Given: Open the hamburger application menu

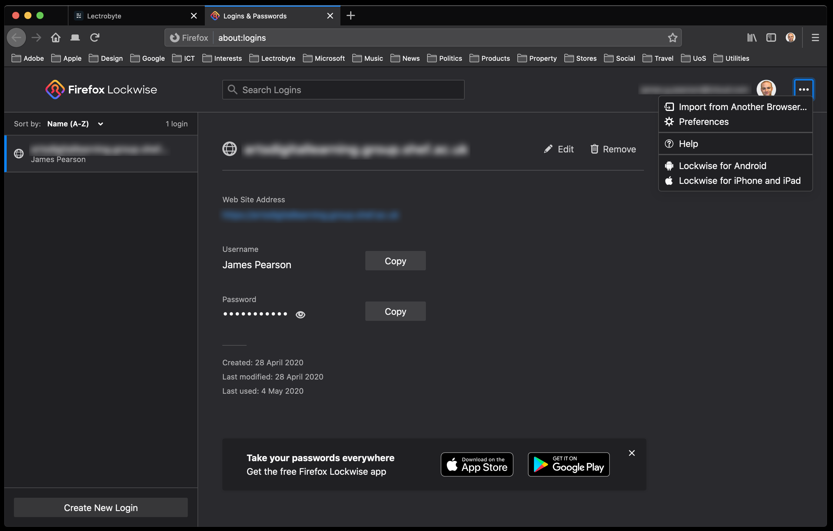Looking at the screenshot, I should (815, 37).
